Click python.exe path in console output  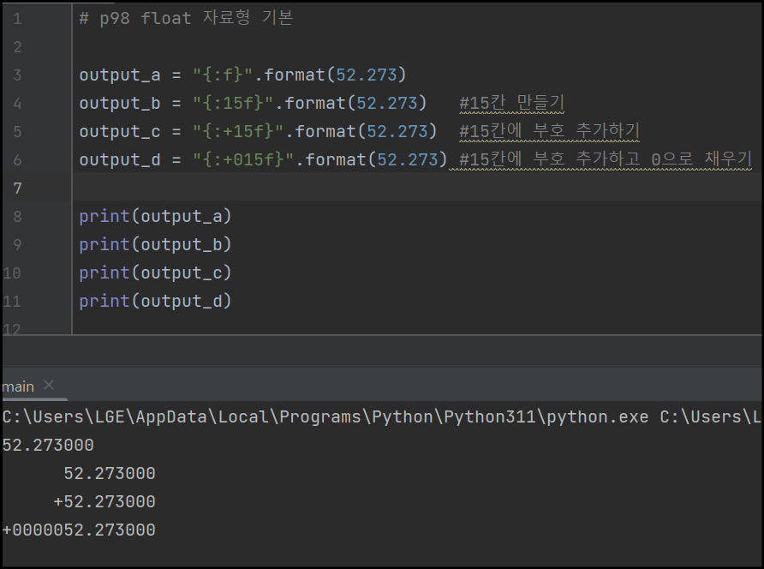[325, 417]
